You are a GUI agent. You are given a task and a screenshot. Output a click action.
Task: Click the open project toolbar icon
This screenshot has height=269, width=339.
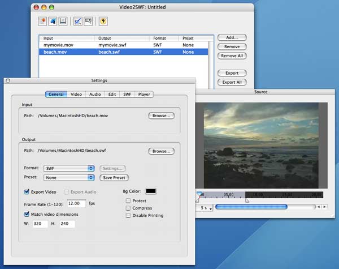[53, 22]
